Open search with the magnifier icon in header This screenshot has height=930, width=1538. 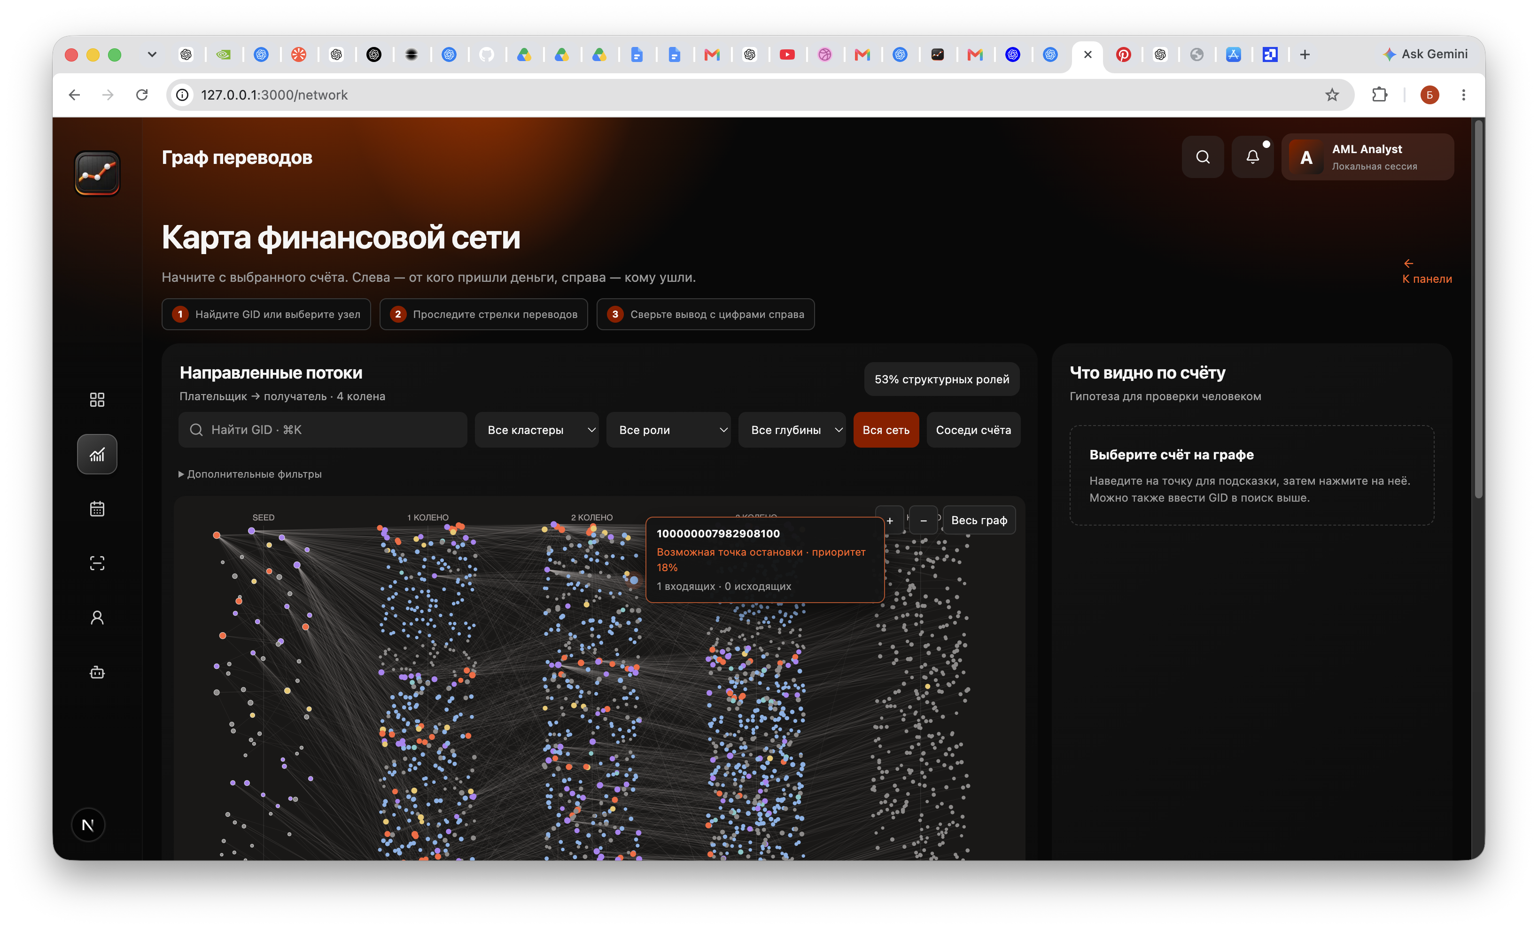coord(1202,157)
